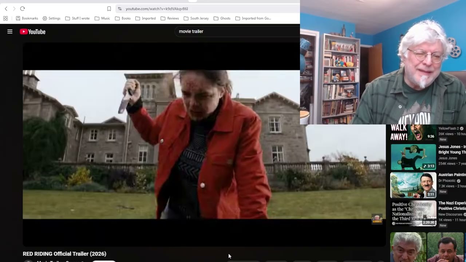Click the '26K views' text
This screenshot has height=262, width=466.
[x=446, y=134]
